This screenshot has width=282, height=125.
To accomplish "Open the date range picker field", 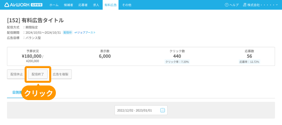I will pos(141,110).
